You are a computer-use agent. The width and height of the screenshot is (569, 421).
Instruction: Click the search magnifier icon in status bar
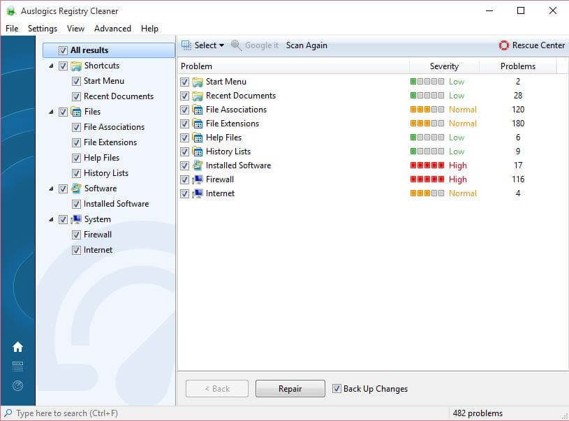pyautogui.click(x=8, y=413)
